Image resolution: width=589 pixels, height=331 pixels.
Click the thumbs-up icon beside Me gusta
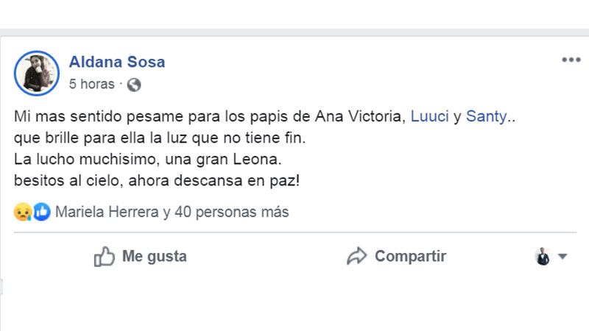point(104,257)
